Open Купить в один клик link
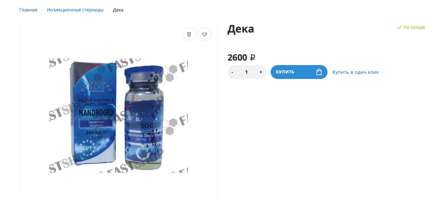 [x=356, y=72]
